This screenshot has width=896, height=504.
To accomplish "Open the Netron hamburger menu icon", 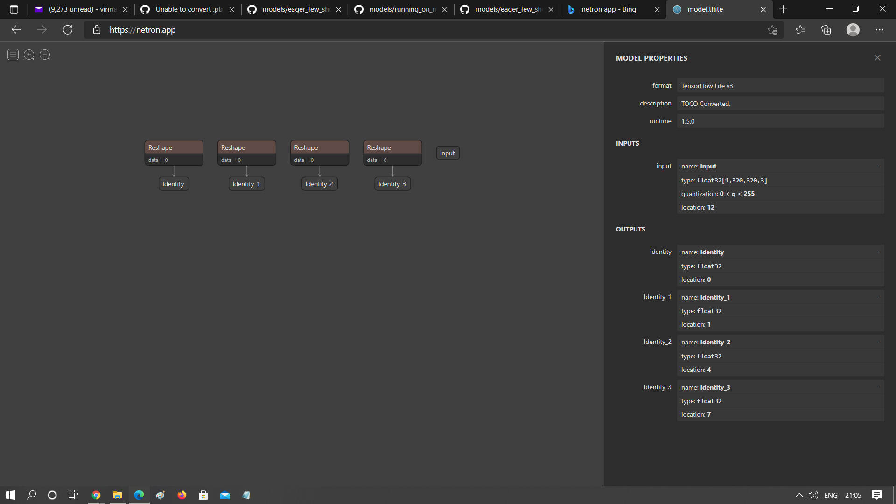I will tap(13, 55).
